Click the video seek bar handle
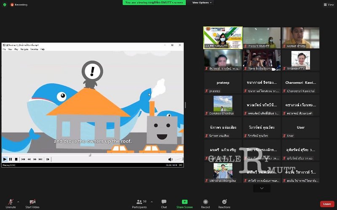Screen dimensions: 337x210 click(90, 154)
